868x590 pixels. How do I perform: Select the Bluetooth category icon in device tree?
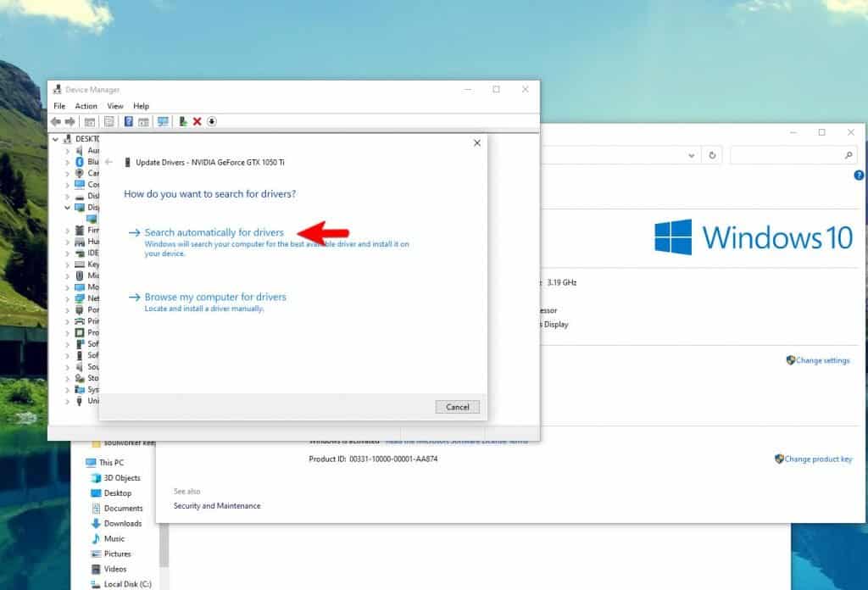[x=79, y=162]
